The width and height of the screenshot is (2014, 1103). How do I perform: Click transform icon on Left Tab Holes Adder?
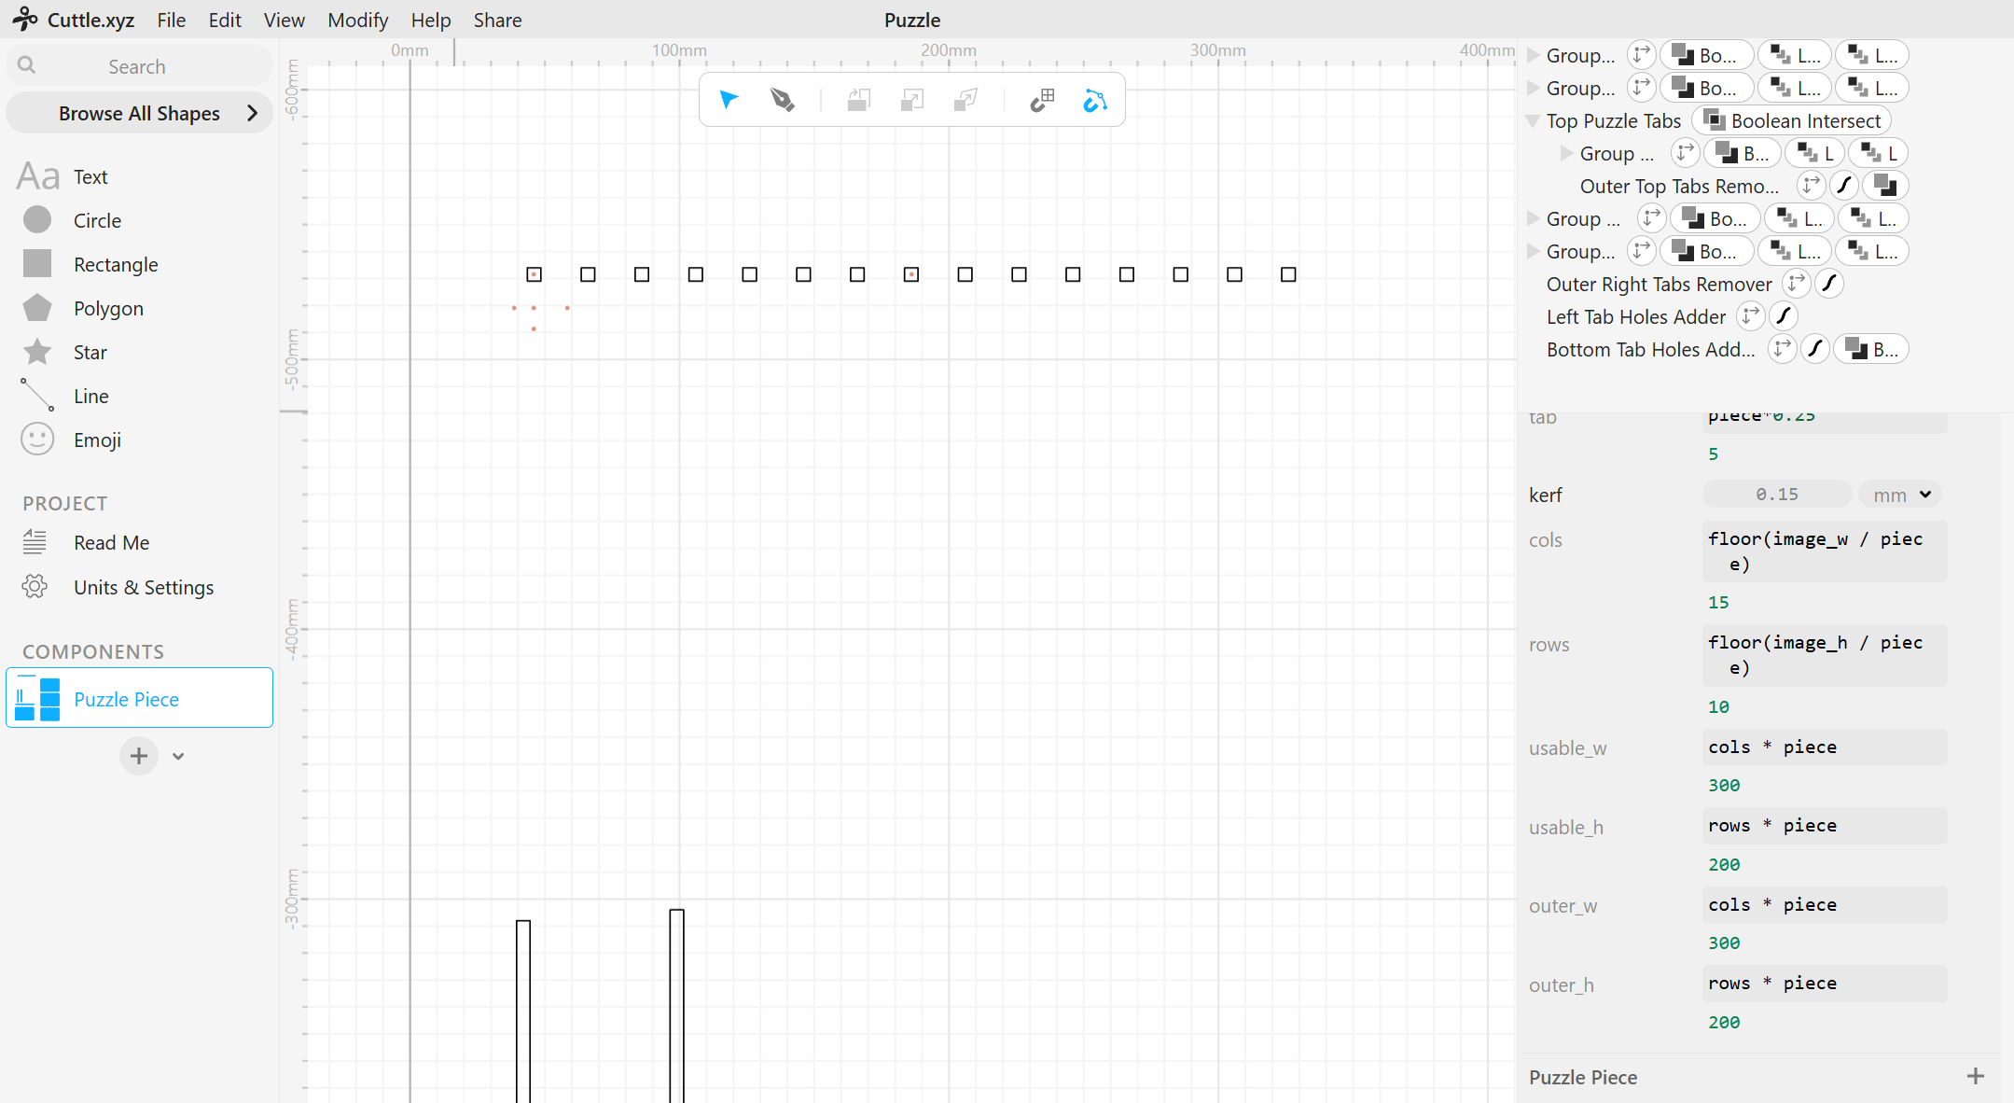[1750, 316]
